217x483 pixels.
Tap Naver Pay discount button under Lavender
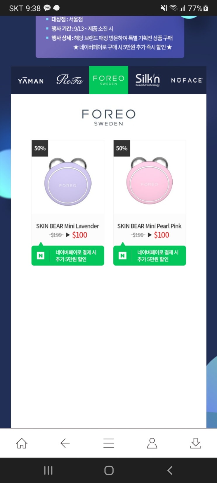pos(68,256)
